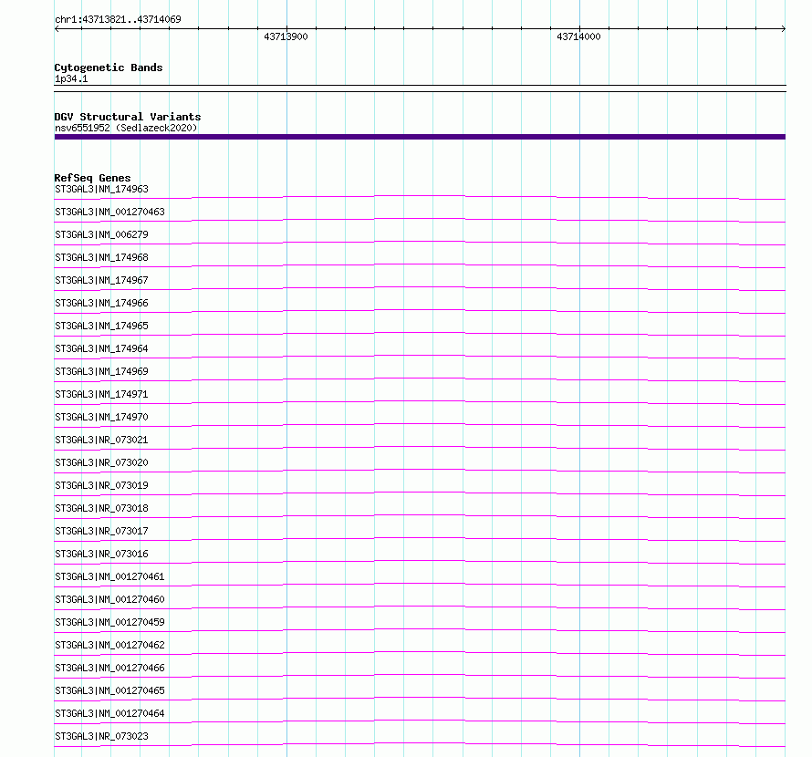Select the DGV Structural Variants track title
This screenshot has height=757, width=812.
pyautogui.click(x=128, y=117)
